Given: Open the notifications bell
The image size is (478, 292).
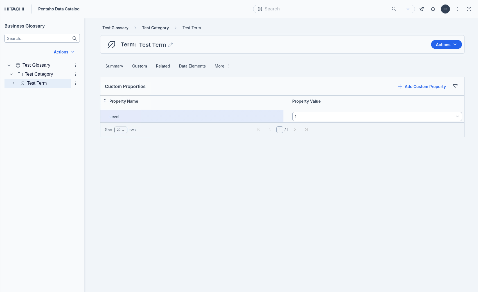Looking at the screenshot, I should (x=433, y=9).
